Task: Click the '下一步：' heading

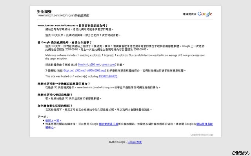Action: click(43, 117)
